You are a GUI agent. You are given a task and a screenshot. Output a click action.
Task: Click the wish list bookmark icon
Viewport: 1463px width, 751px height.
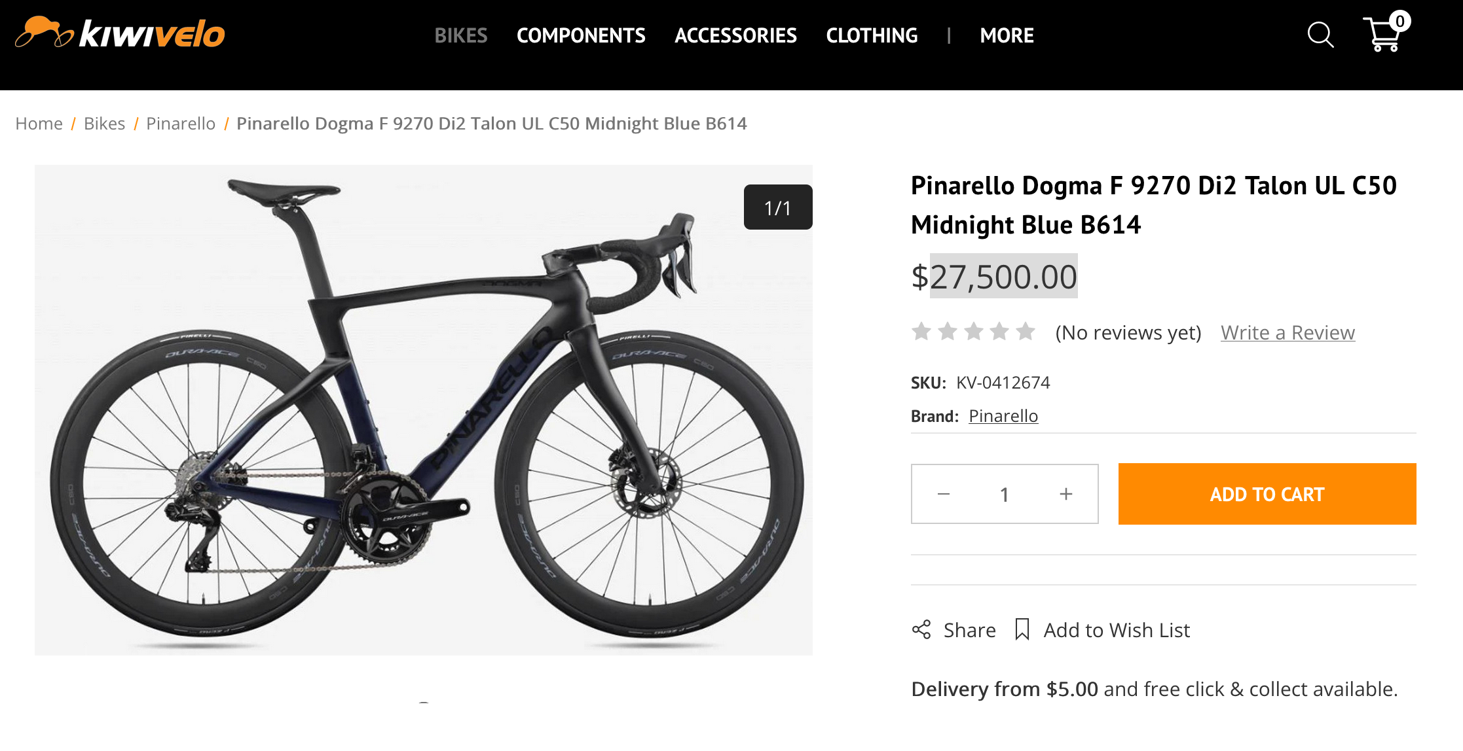1022,629
